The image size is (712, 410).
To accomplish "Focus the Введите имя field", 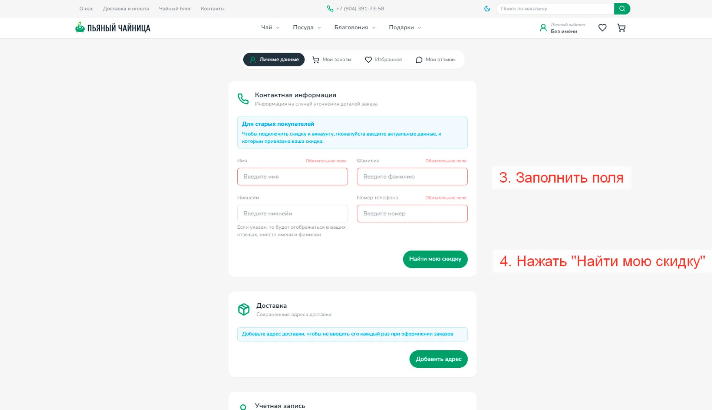I will point(292,176).
